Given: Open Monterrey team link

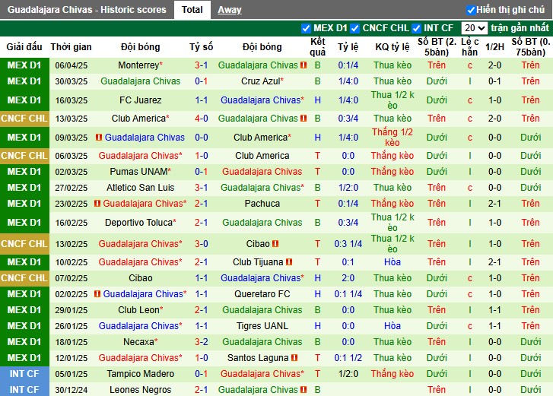Looking at the screenshot, I should click(138, 65).
